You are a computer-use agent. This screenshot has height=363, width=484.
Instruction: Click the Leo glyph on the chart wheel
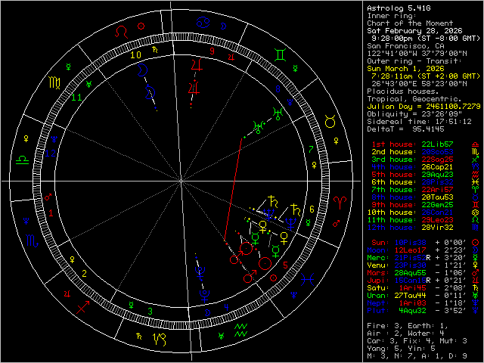point(120,32)
